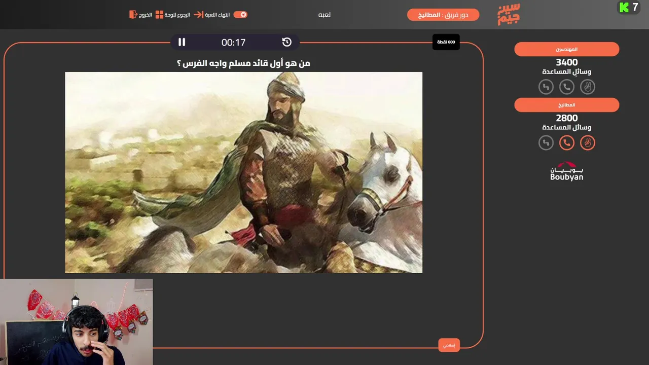Click the إسلامي category tag
Screen dimensions: 649x365
point(449,345)
